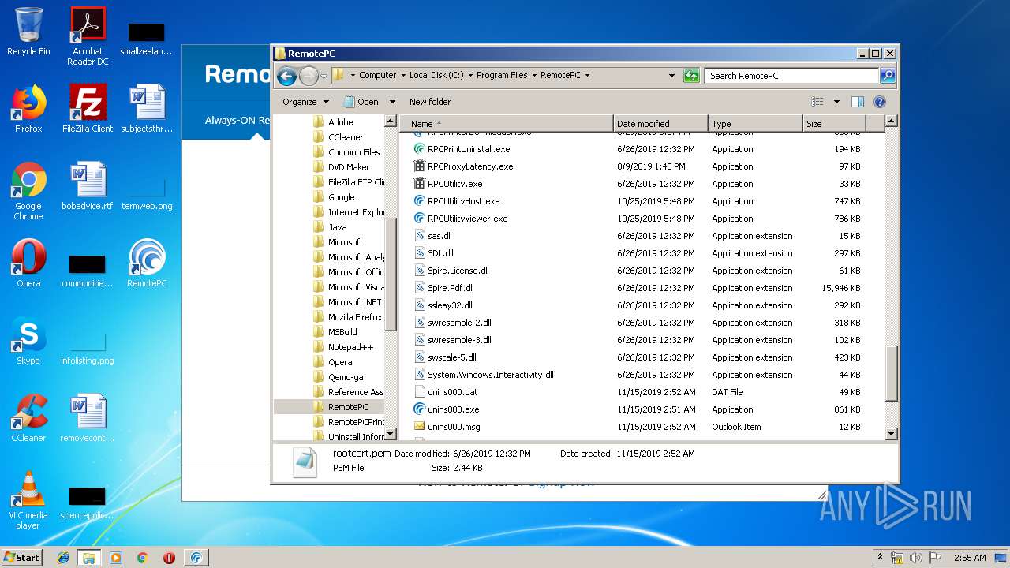
Task: Open subjectsthr document on desktop
Action: 147,109
